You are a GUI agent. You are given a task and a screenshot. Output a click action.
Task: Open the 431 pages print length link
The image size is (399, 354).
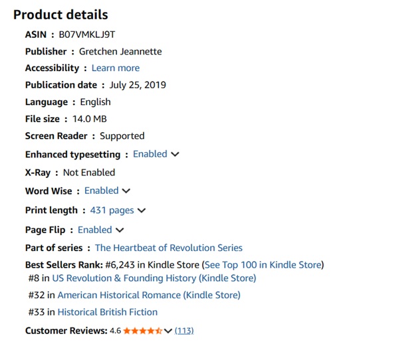[112, 211]
